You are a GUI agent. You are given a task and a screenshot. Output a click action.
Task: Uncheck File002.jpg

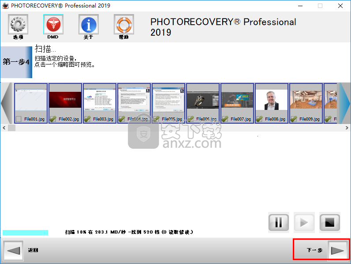tap(53, 119)
